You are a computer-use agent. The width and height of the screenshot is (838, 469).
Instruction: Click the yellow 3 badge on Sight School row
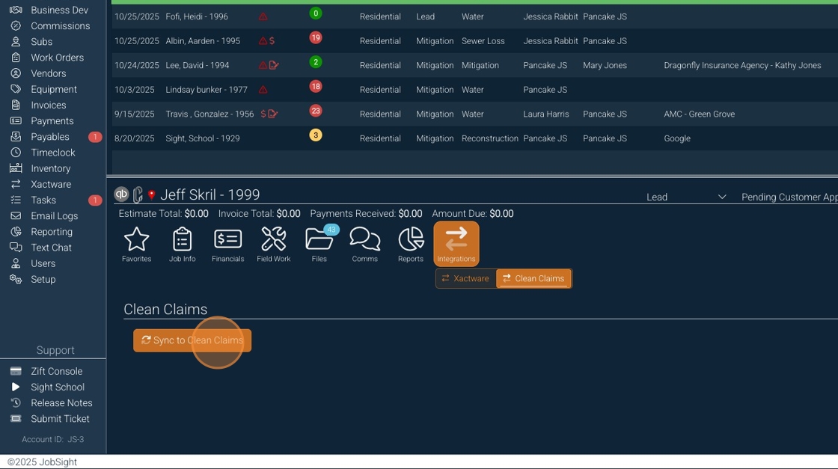[316, 135]
